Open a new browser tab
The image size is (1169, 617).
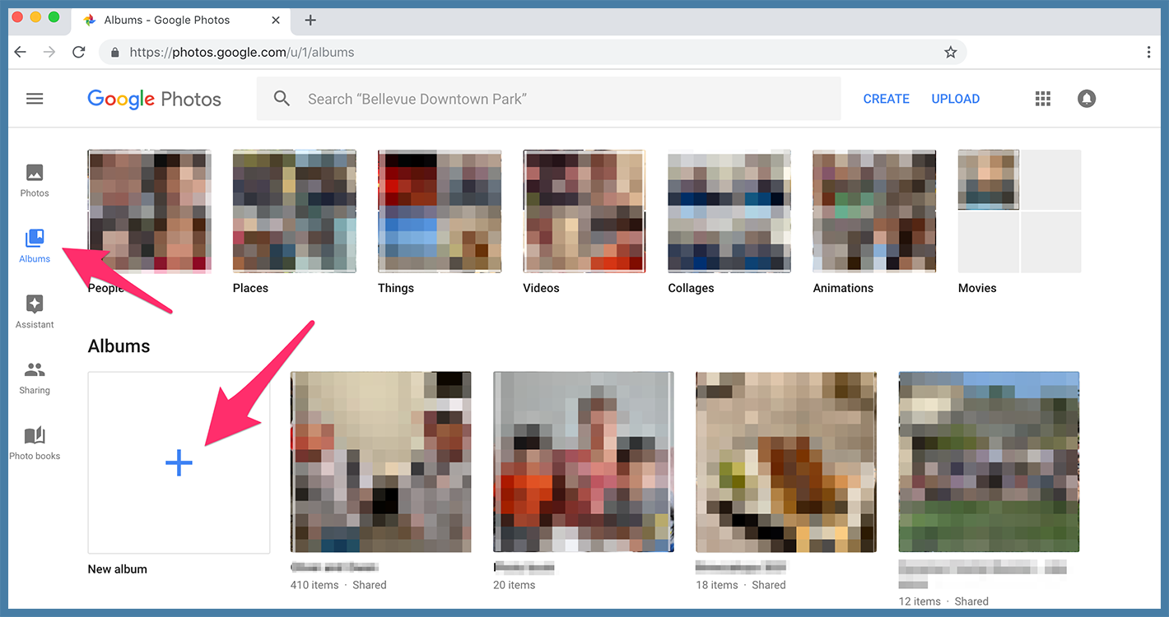(x=310, y=20)
